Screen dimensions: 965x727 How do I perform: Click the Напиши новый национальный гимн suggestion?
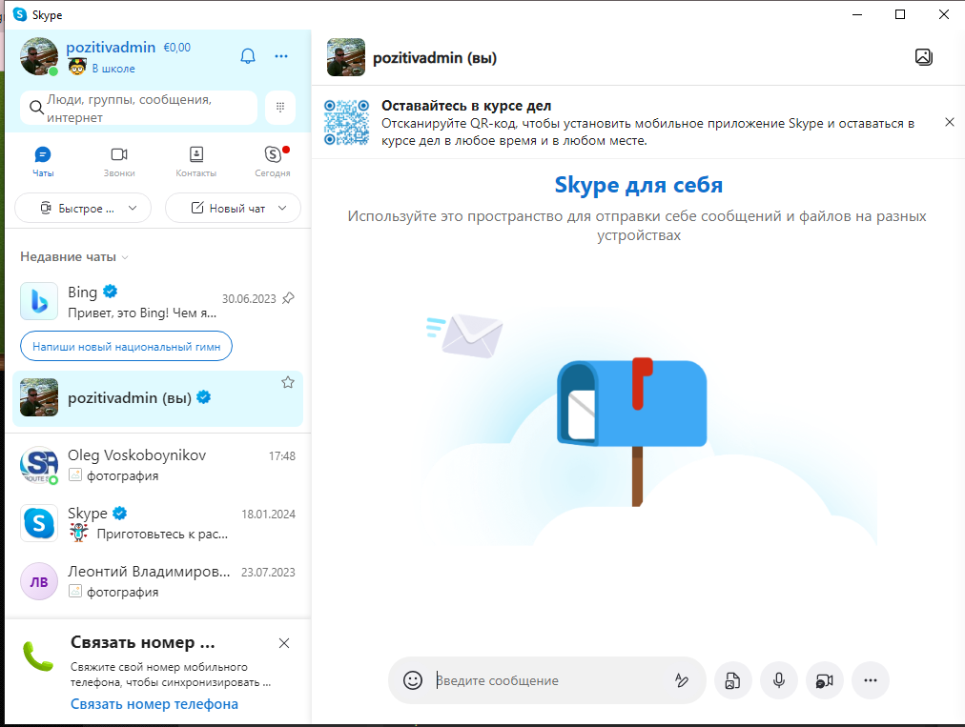(x=126, y=346)
